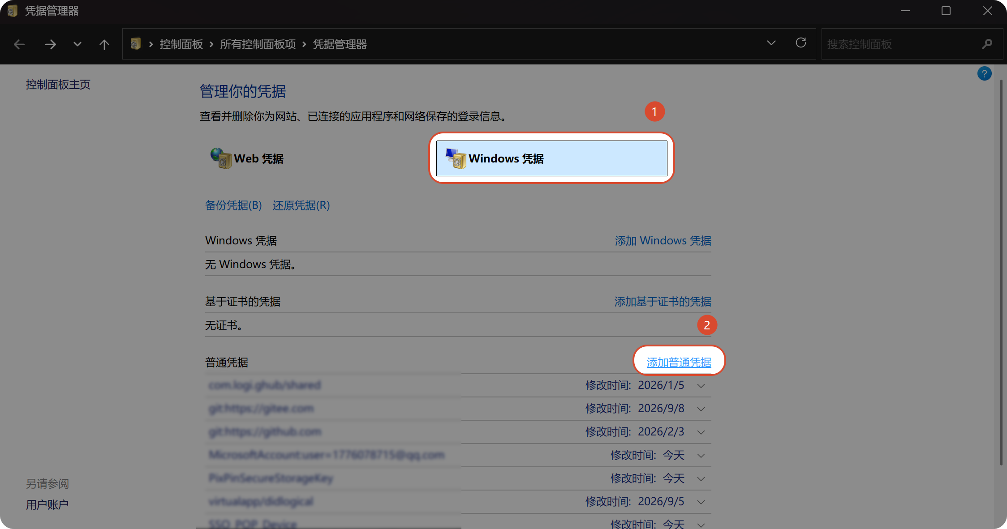Click the 无证书。 text
The height and width of the screenshot is (529, 1007).
pos(224,325)
